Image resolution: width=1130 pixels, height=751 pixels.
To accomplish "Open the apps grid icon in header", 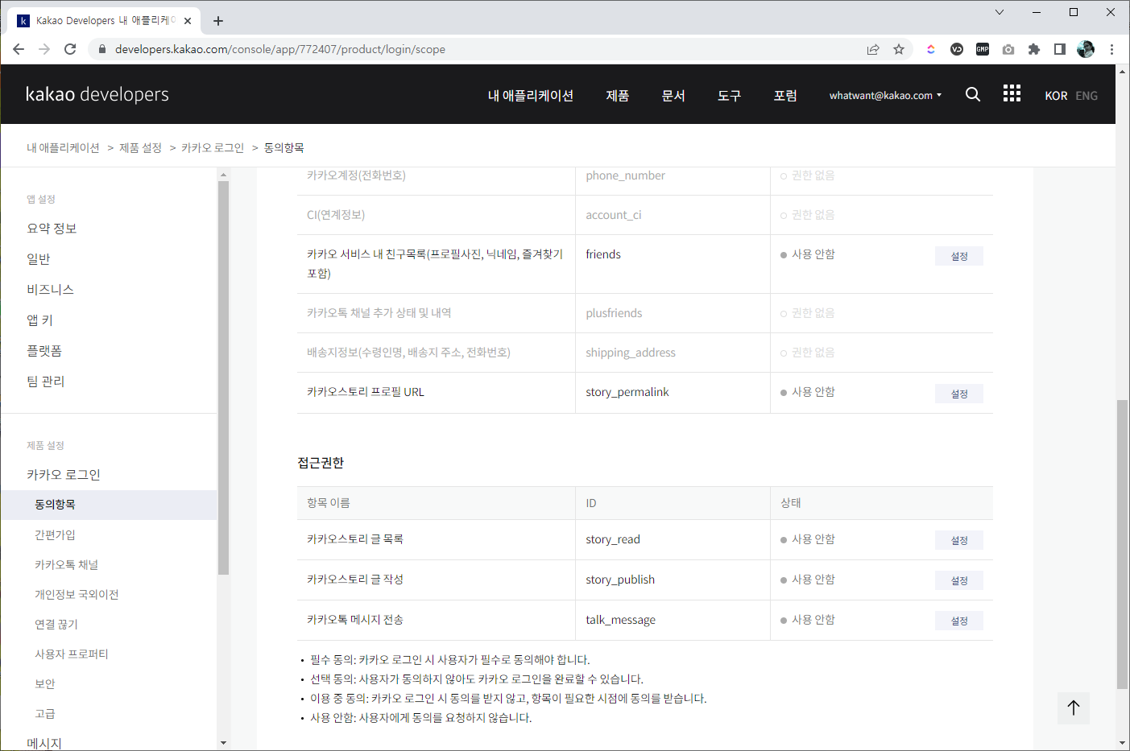I will tap(1012, 93).
